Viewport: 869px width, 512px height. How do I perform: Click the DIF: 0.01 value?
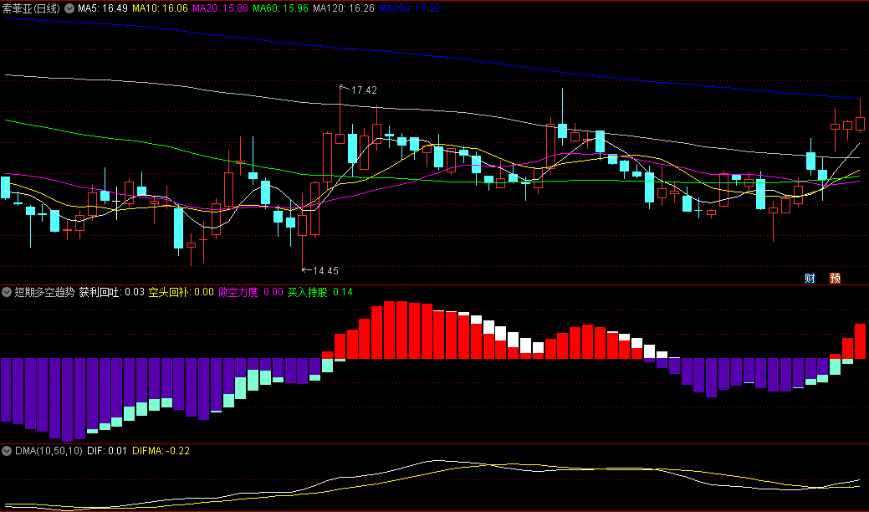point(107,451)
